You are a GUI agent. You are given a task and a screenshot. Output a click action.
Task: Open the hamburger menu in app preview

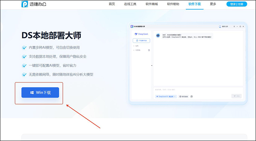[x=234, y=27]
